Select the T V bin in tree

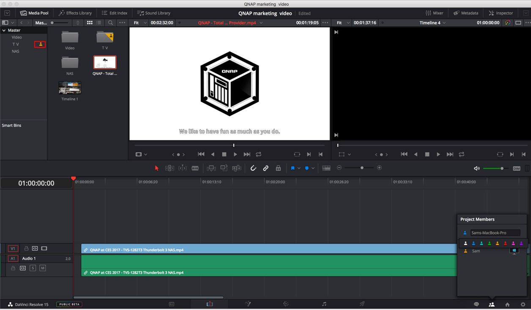point(16,44)
